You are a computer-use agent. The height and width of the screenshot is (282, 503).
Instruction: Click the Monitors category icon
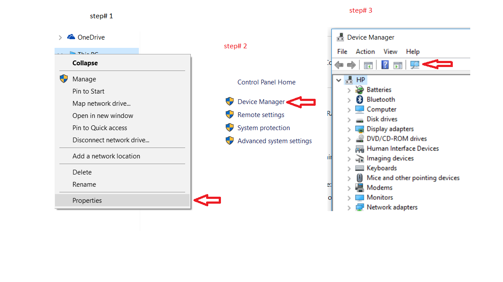(x=360, y=198)
